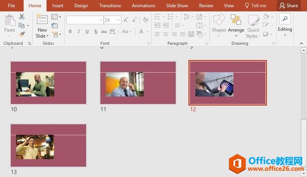Expand the font size dropdown

pyautogui.click(x=118, y=20)
